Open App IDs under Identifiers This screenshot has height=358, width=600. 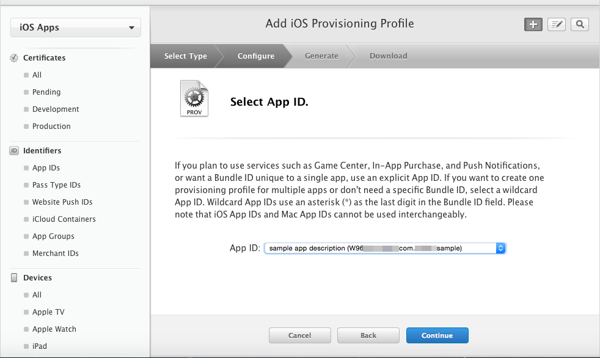tap(46, 168)
